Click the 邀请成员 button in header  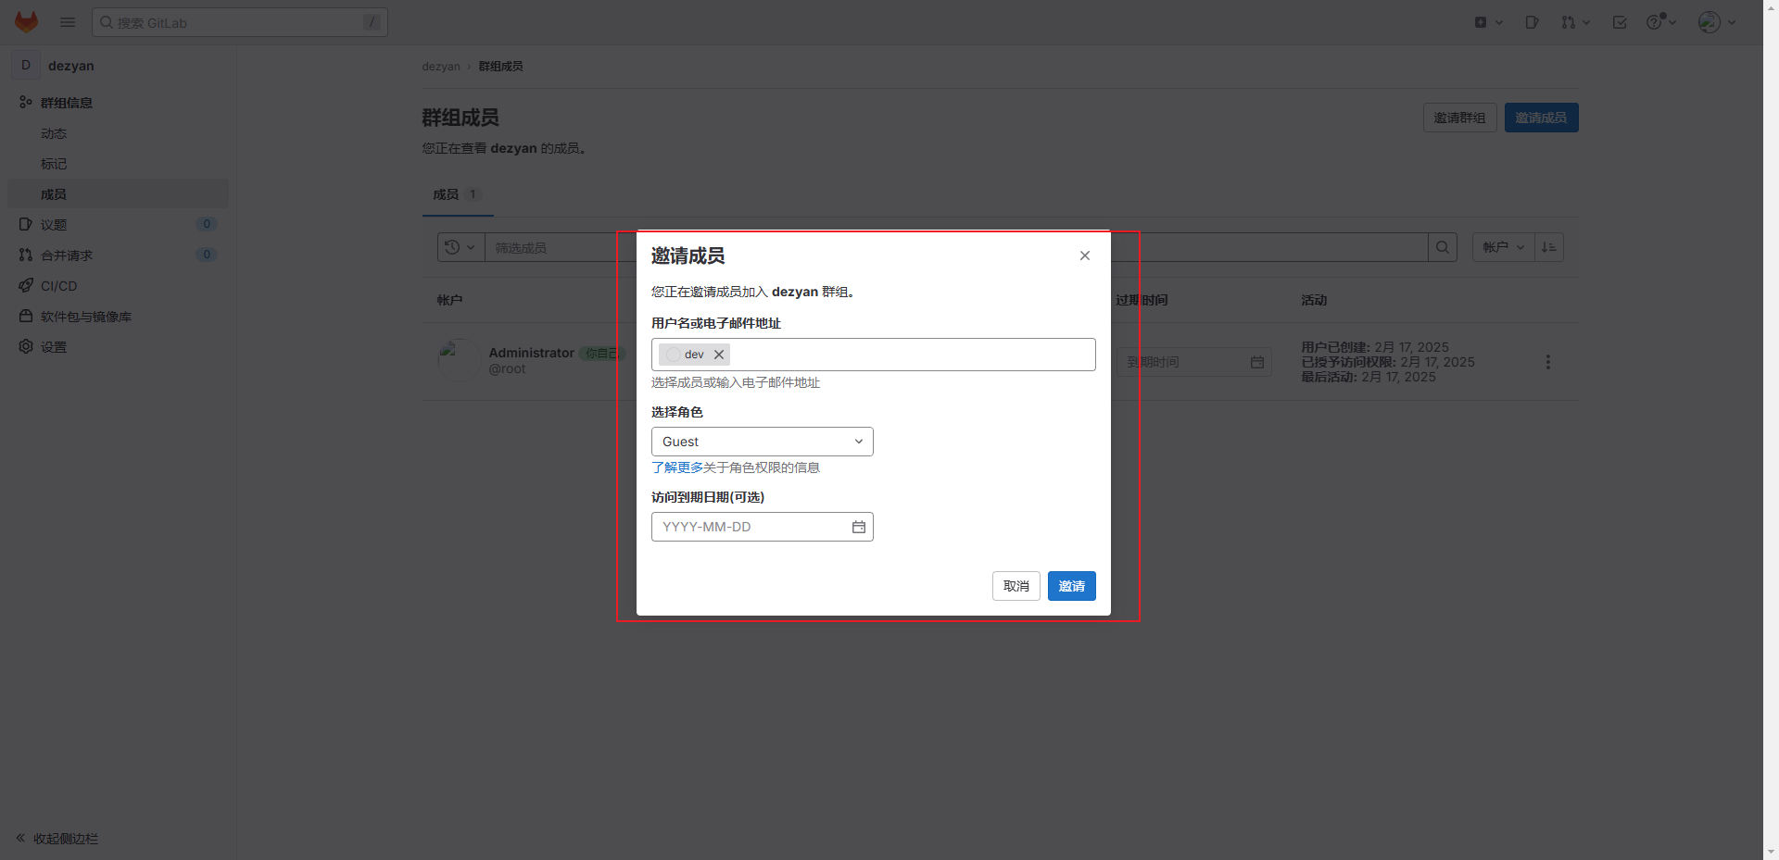1541,118
